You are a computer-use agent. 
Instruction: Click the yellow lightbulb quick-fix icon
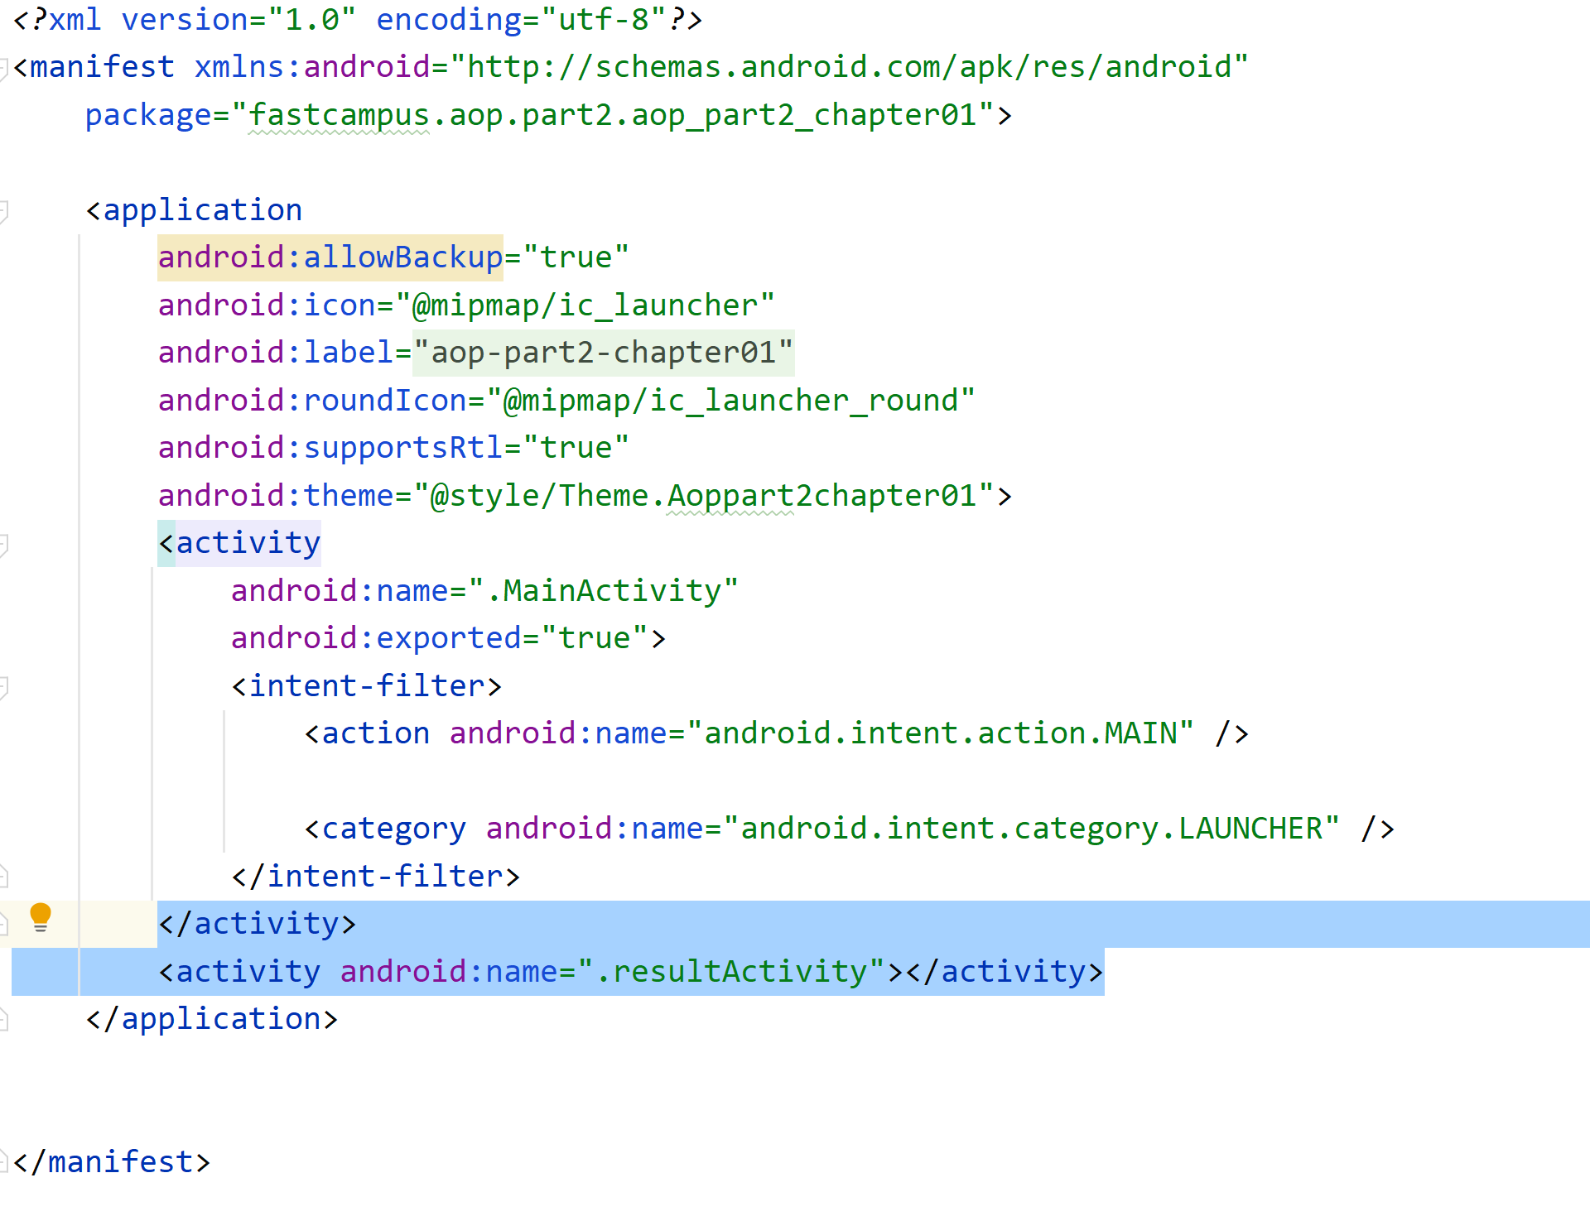click(40, 917)
